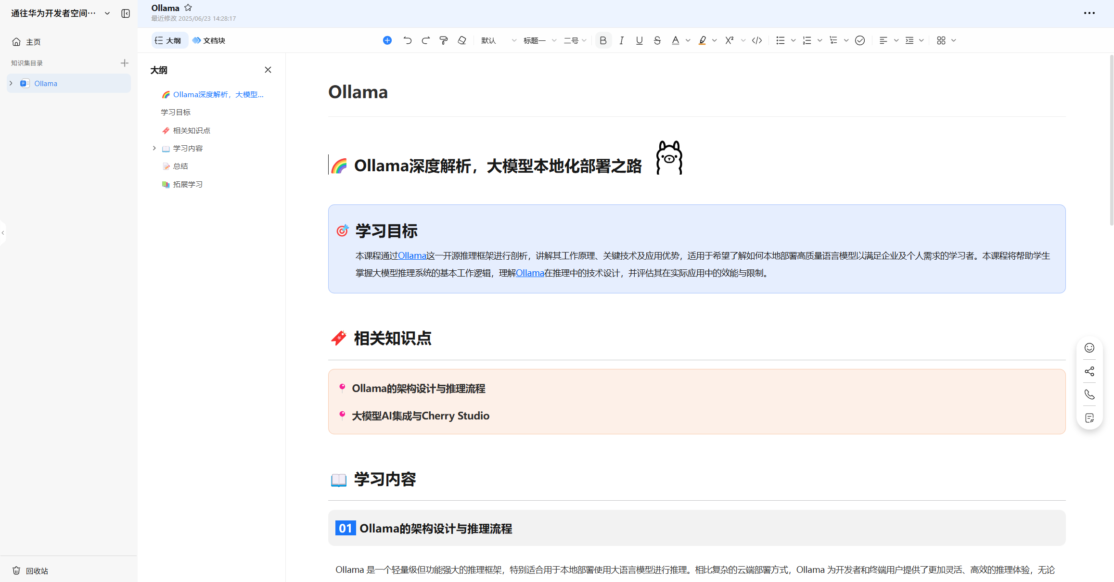Close the 大纲 outline panel

click(x=268, y=70)
